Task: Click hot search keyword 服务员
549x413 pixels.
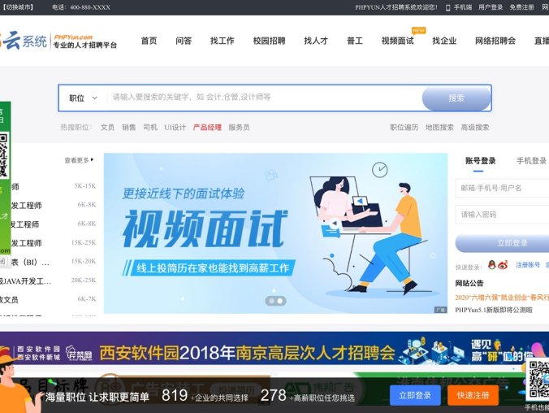Action: [x=239, y=128]
